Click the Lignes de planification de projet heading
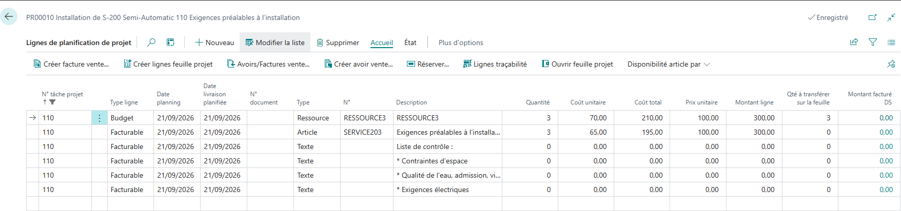The image size is (901, 211). (x=79, y=43)
